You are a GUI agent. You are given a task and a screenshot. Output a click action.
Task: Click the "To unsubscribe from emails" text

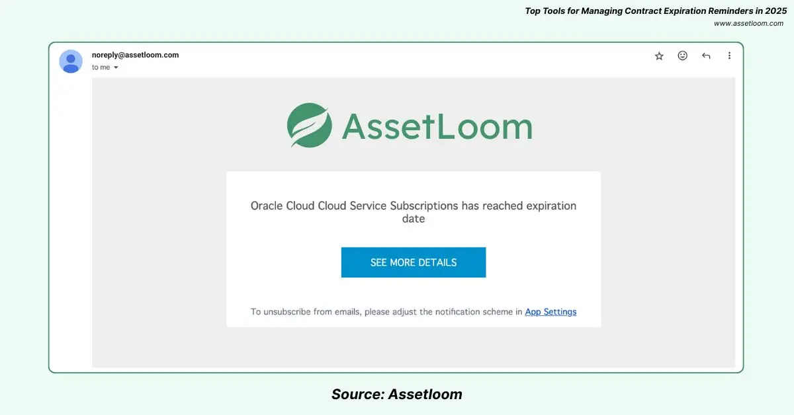pos(306,312)
